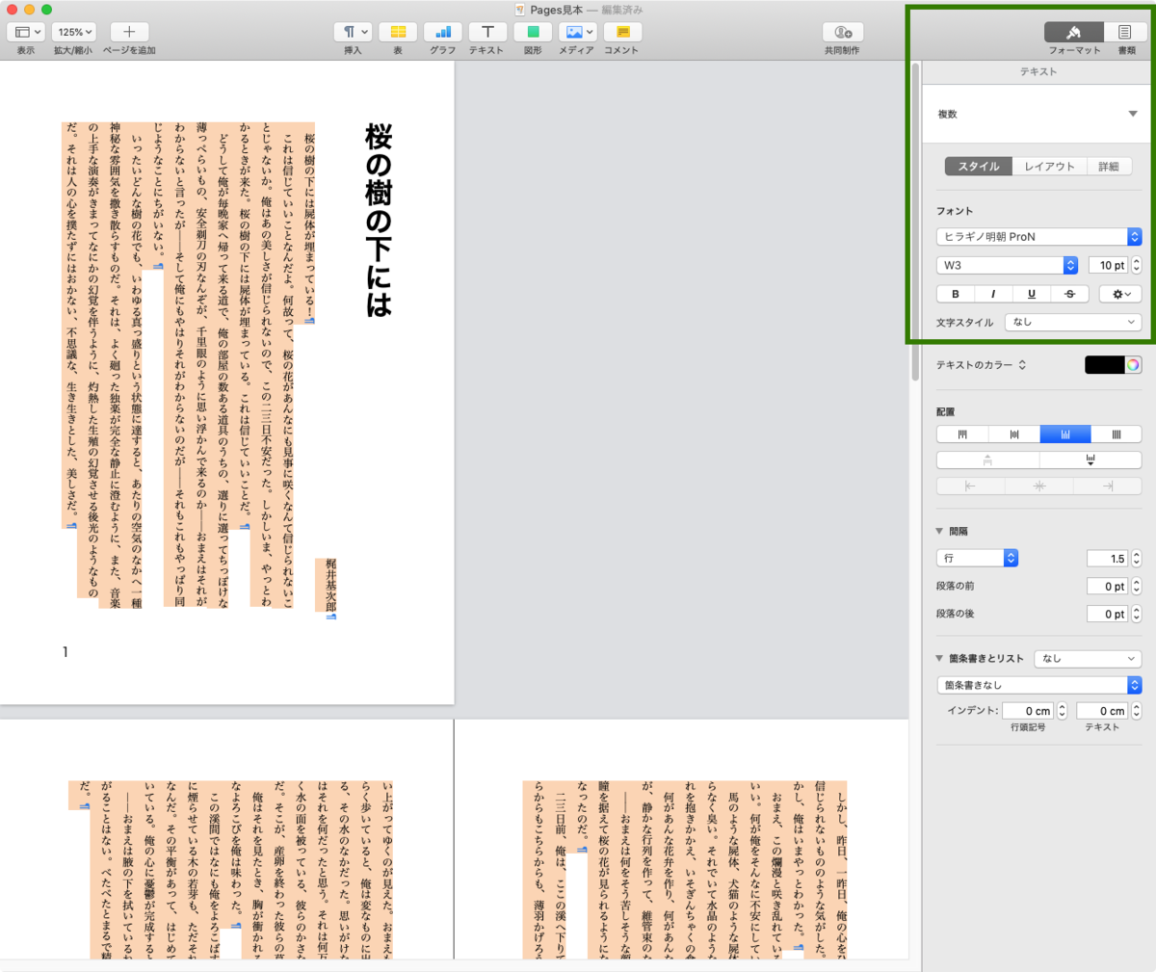Open the 125% zoom dropdown
The image size is (1156, 972).
click(74, 32)
